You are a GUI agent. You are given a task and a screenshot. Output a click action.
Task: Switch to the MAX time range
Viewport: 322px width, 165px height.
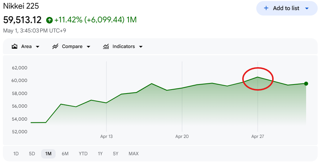(134, 154)
